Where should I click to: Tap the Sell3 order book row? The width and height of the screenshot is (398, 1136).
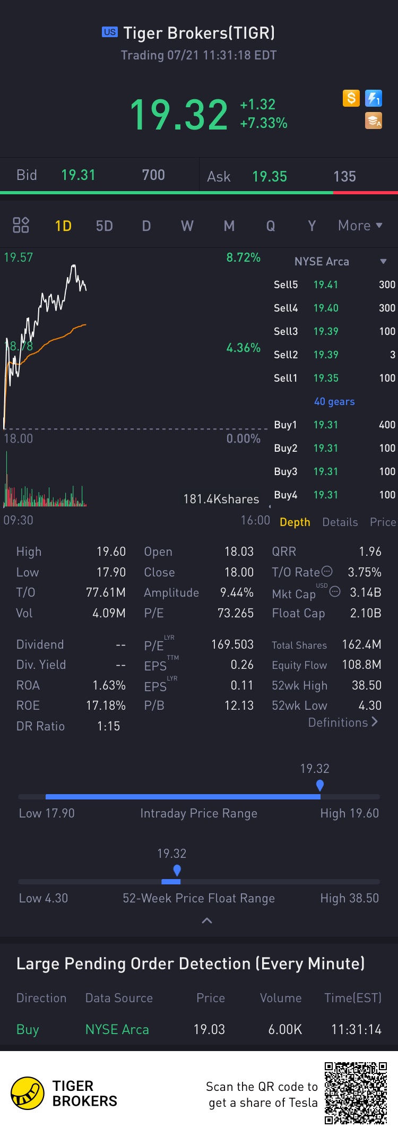pos(334,332)
